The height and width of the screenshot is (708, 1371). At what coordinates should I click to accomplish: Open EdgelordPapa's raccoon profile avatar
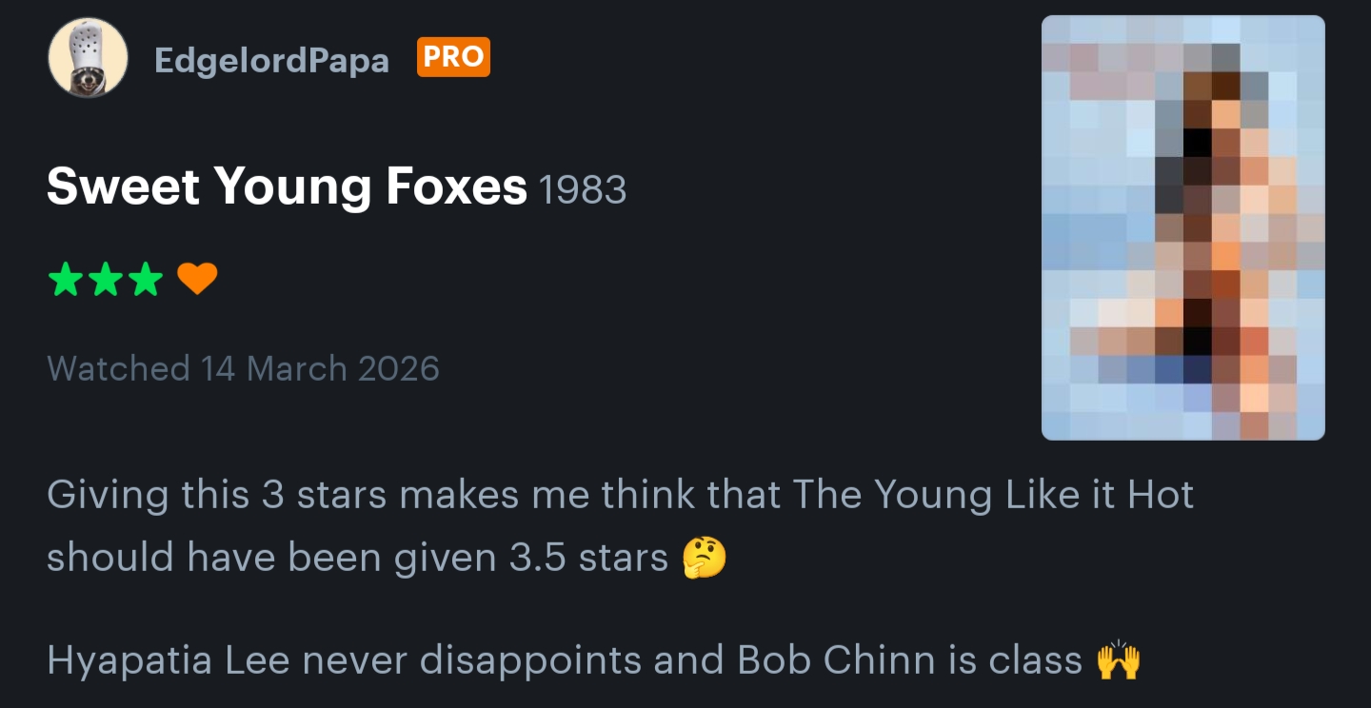88,58
